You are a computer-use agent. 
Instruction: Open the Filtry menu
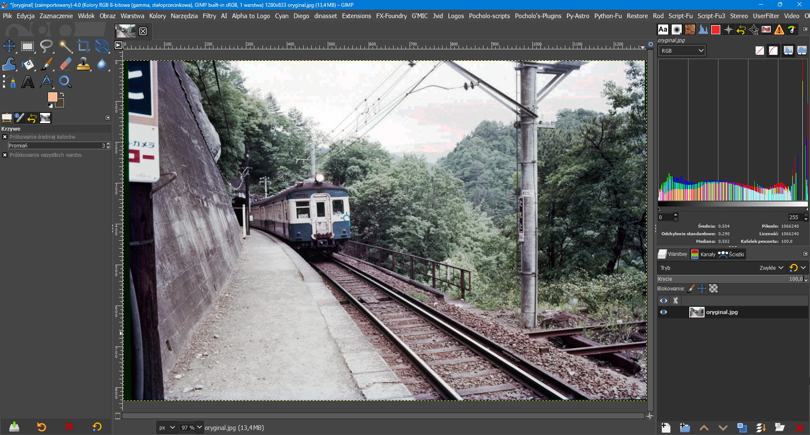point(209,16)
